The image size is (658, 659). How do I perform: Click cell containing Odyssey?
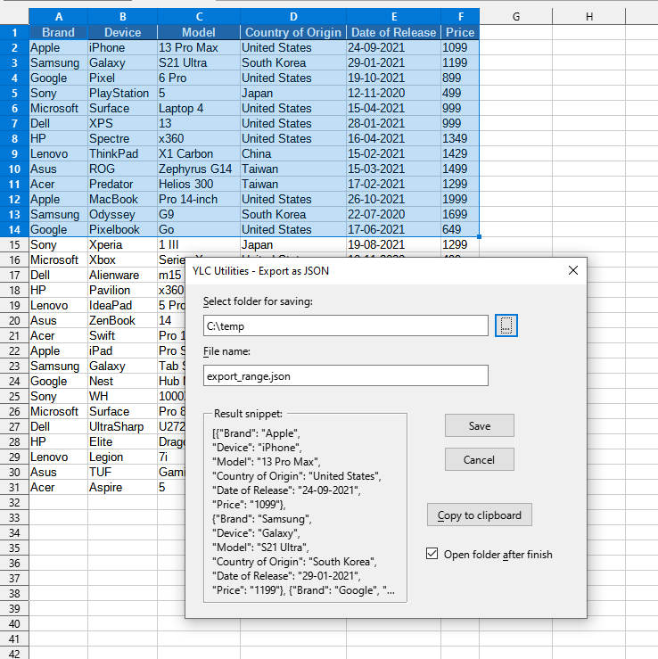122,214
